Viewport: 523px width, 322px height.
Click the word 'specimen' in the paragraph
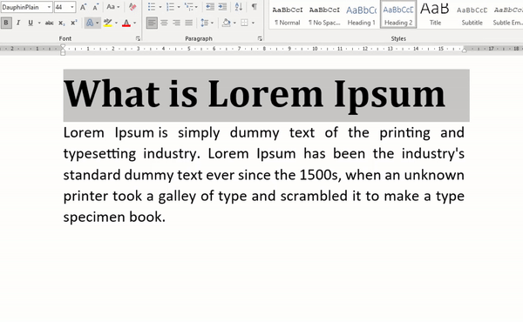pos(94,217)
